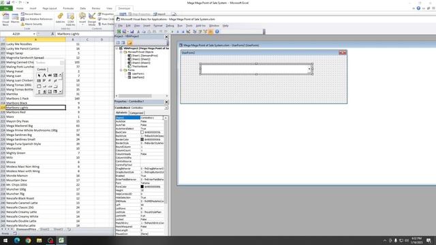This screenshot has width=436, height=245.
Task: Click the Excel quick access Save icon
Action: coord(8,3)
